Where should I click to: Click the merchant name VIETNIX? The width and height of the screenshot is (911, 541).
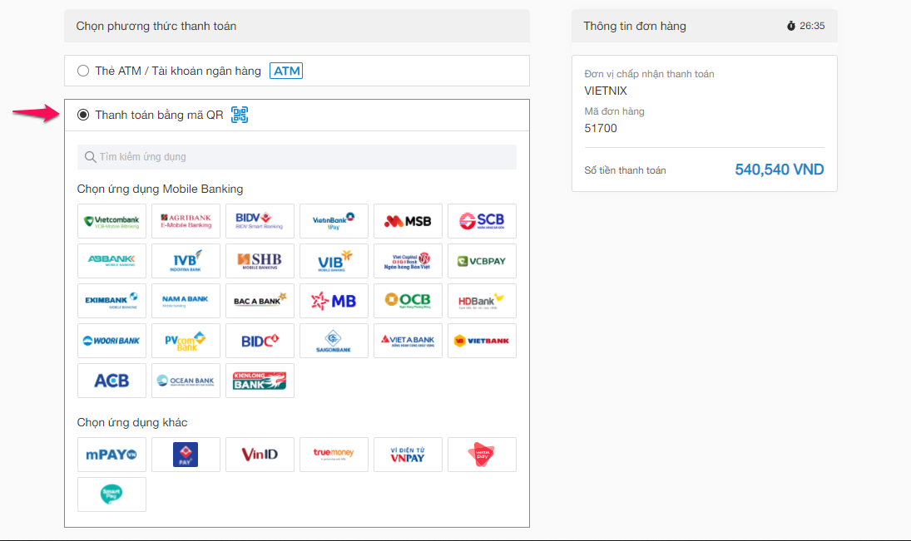pyautogui.click(x=606, y=91)
